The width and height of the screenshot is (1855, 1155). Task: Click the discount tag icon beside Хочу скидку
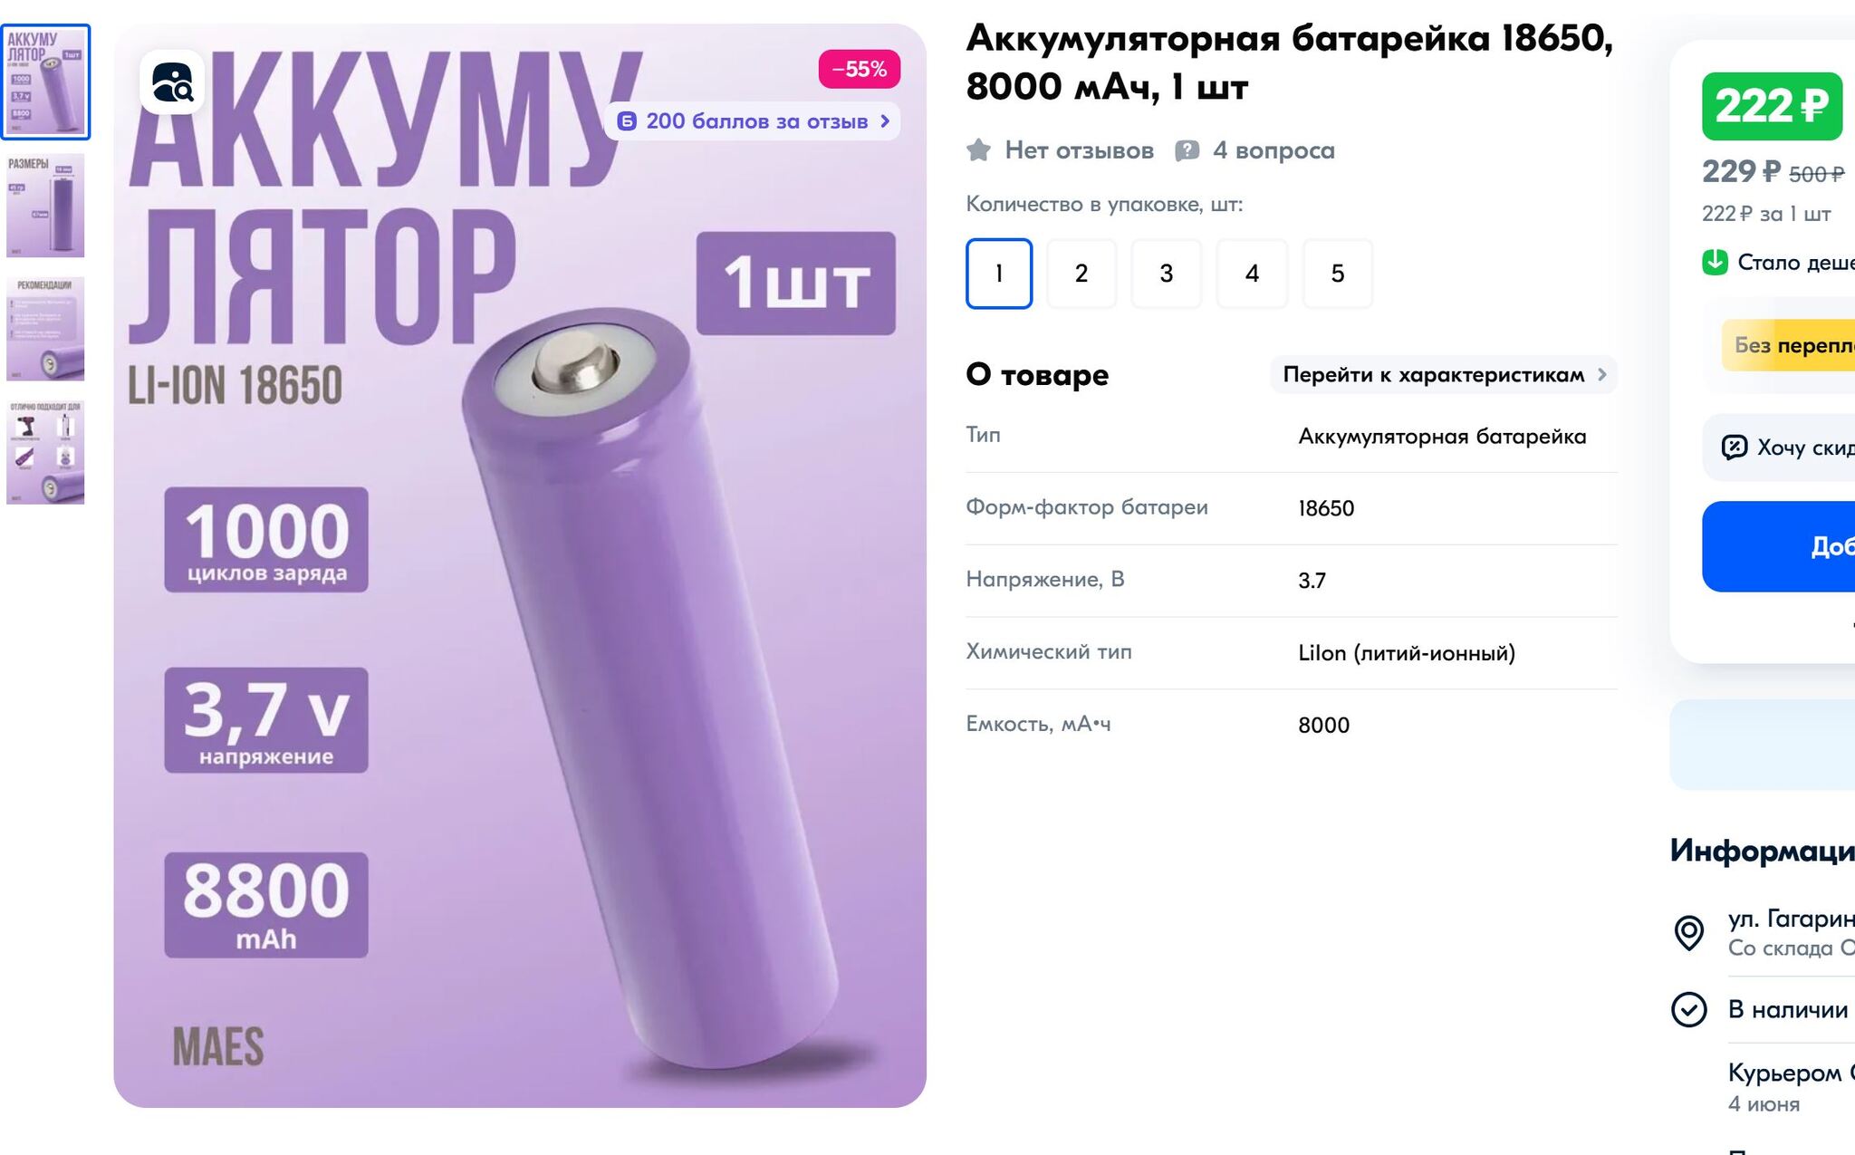click(x=1734, y=448)
